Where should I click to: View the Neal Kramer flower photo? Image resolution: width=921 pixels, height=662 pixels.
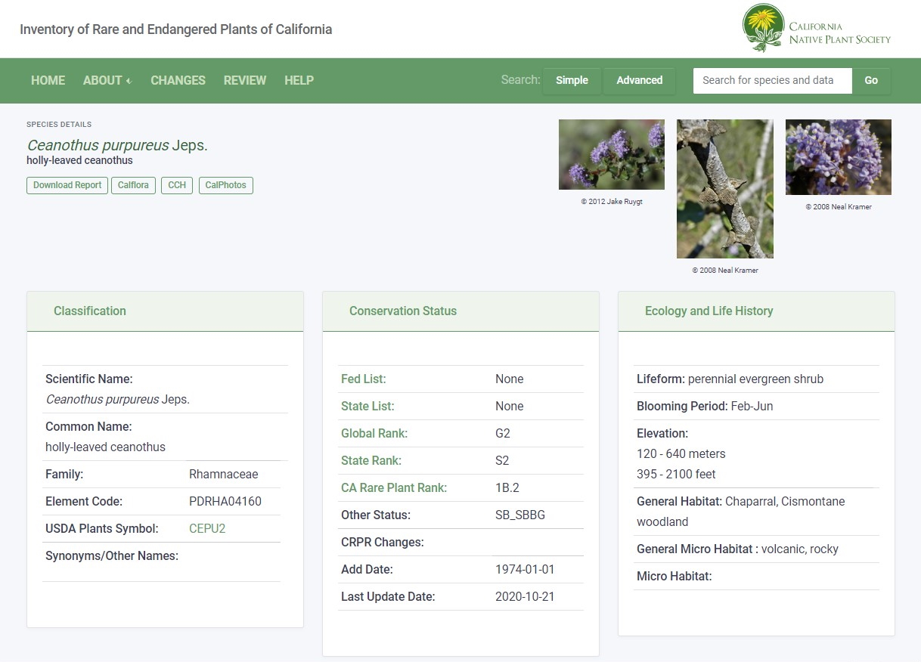(x=838, y=156)
